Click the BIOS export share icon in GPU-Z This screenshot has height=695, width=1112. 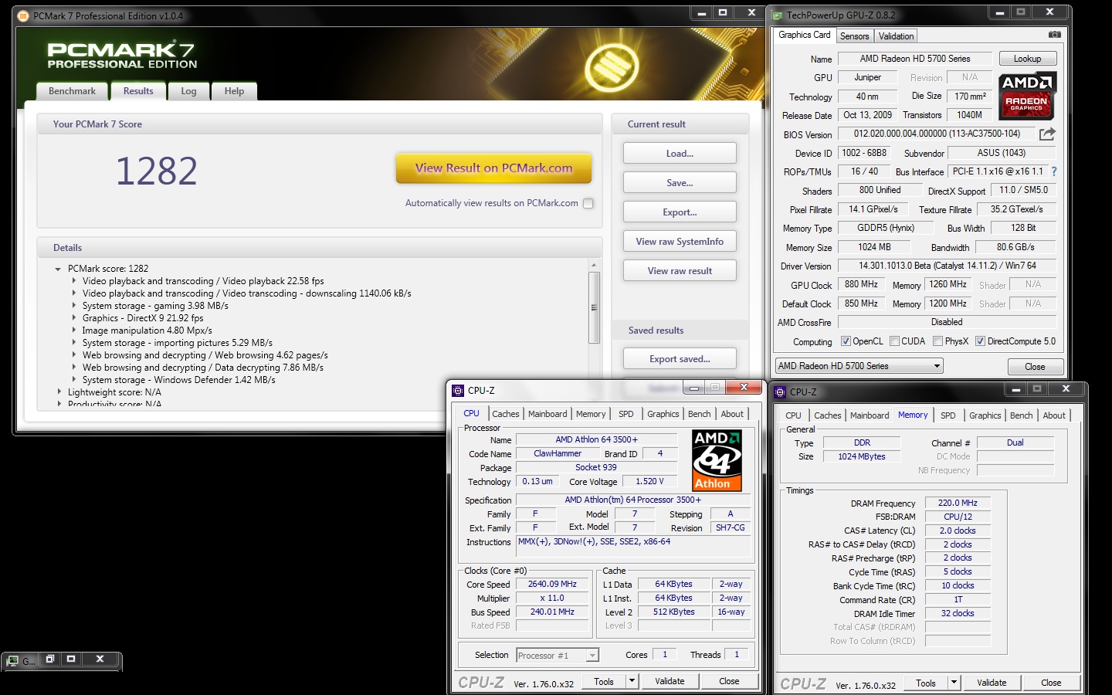pos(1047,134)
